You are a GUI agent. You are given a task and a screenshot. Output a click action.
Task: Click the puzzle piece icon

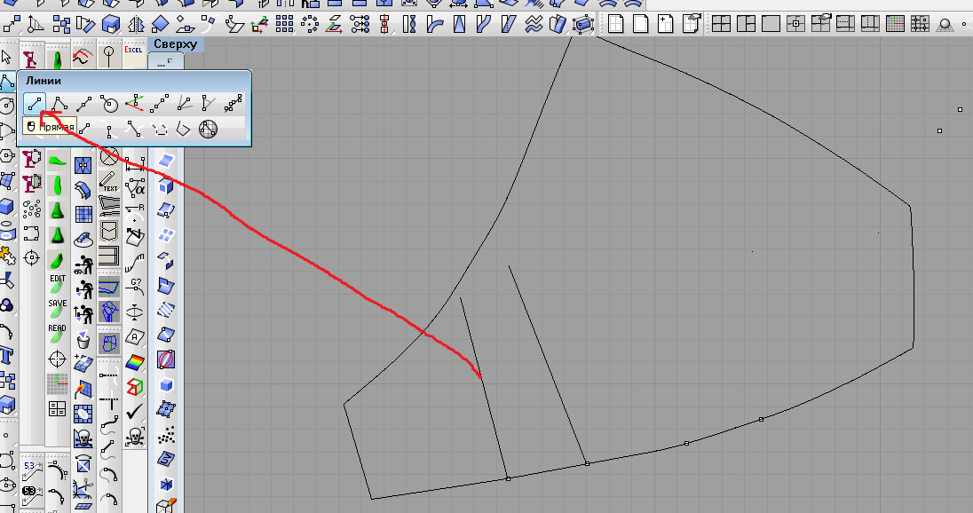(7, 255)
